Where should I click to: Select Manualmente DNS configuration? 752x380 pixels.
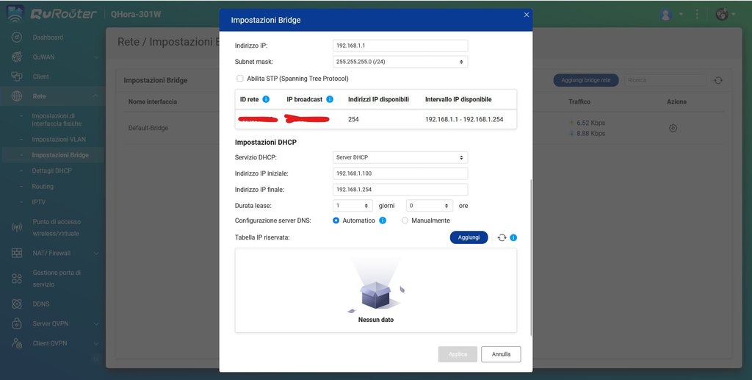[405, 221]
